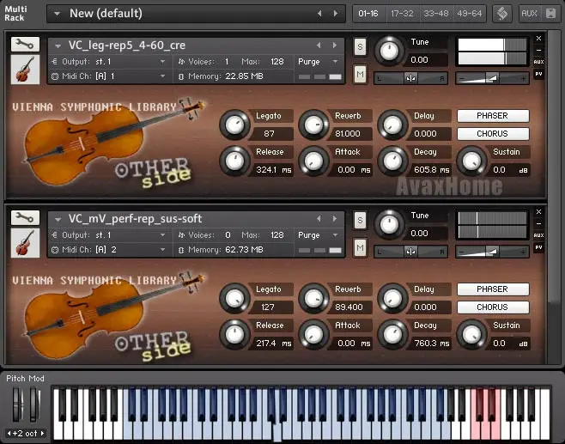Click the minimize rack view icon in header
Screen dimensions: 565x444
[x=550, y=14]
